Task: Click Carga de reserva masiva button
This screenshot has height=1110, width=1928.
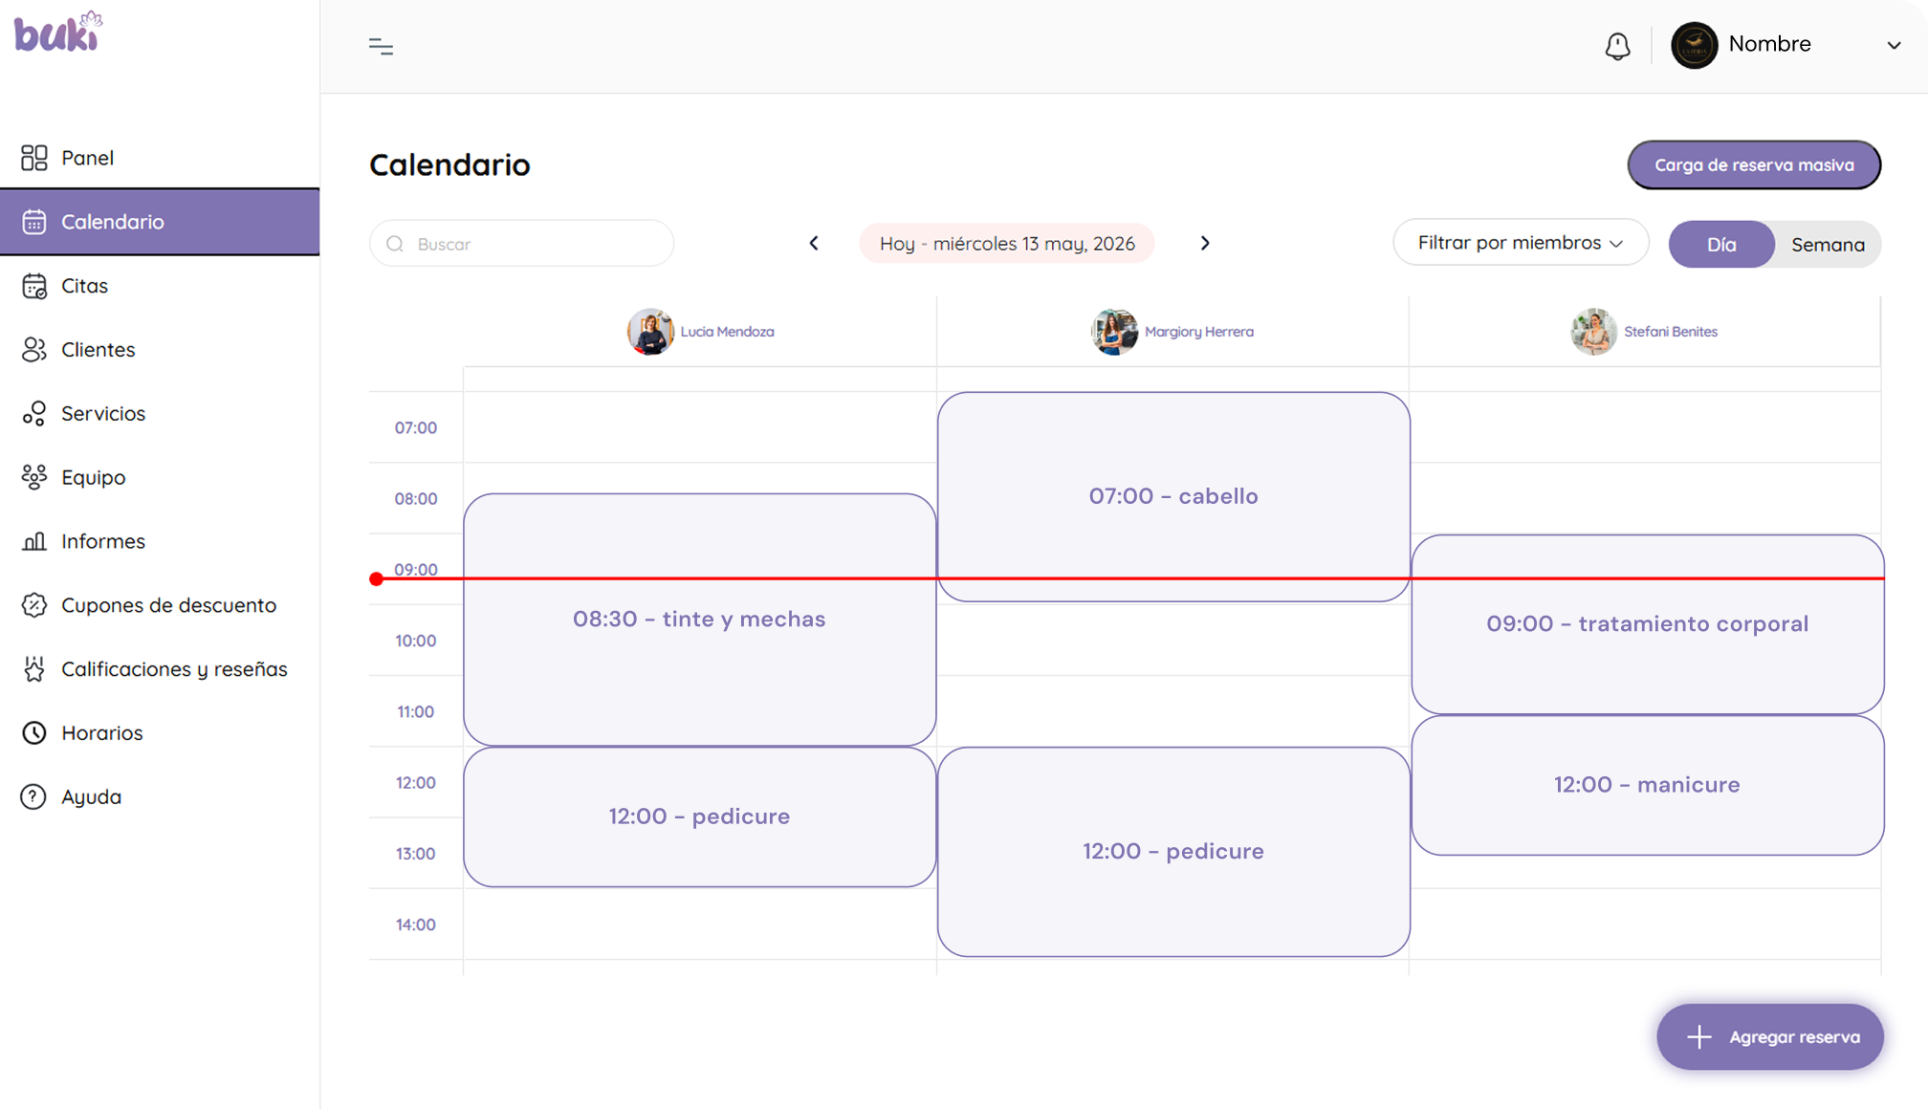Action: 1754,164
